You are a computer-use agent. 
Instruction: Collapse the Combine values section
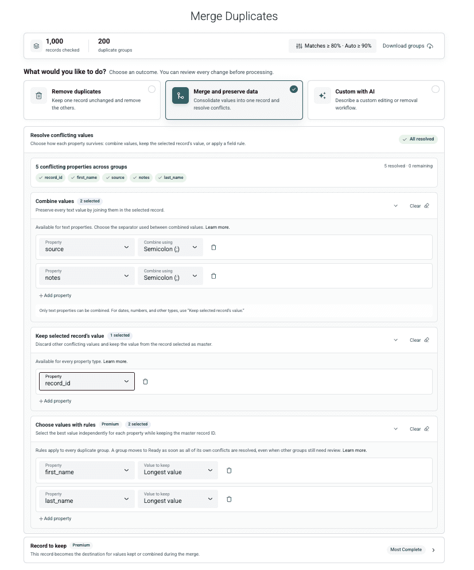396,206
